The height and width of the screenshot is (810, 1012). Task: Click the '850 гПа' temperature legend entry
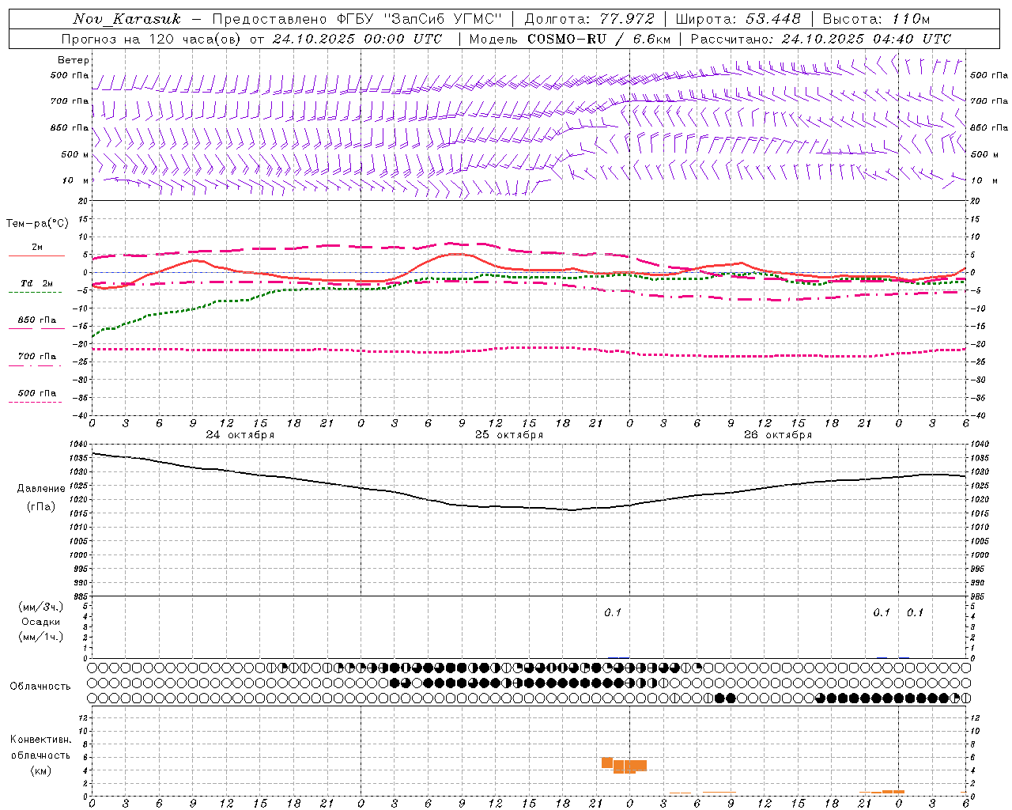coord(36,320)
